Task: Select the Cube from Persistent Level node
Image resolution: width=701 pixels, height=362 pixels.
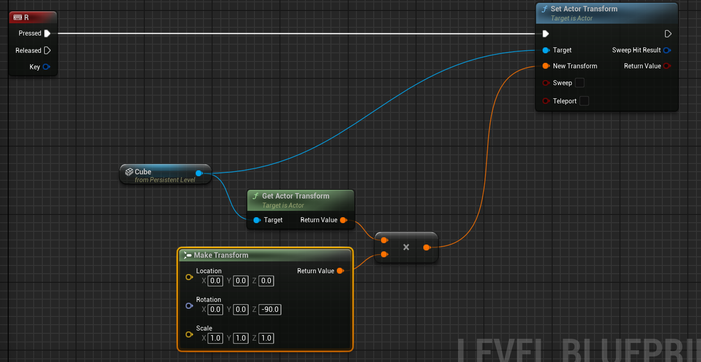Action: [x=165, y=174]
